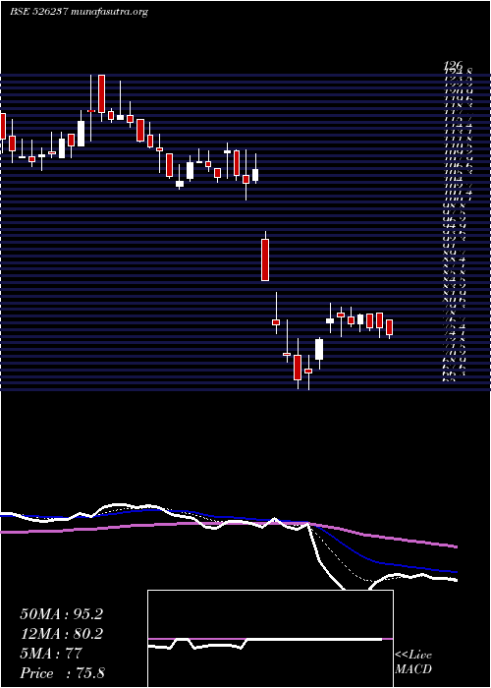491x688 pixels.
Task: Click the "12MA : 80.2" value
Action: click(x=61, y=634)
